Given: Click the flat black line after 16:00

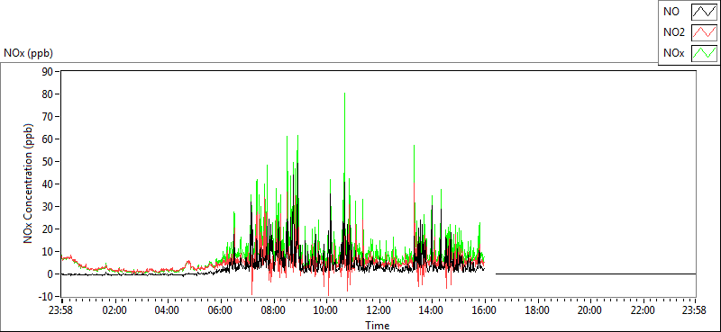Looking at the screenshot, I should pos(596,274).
